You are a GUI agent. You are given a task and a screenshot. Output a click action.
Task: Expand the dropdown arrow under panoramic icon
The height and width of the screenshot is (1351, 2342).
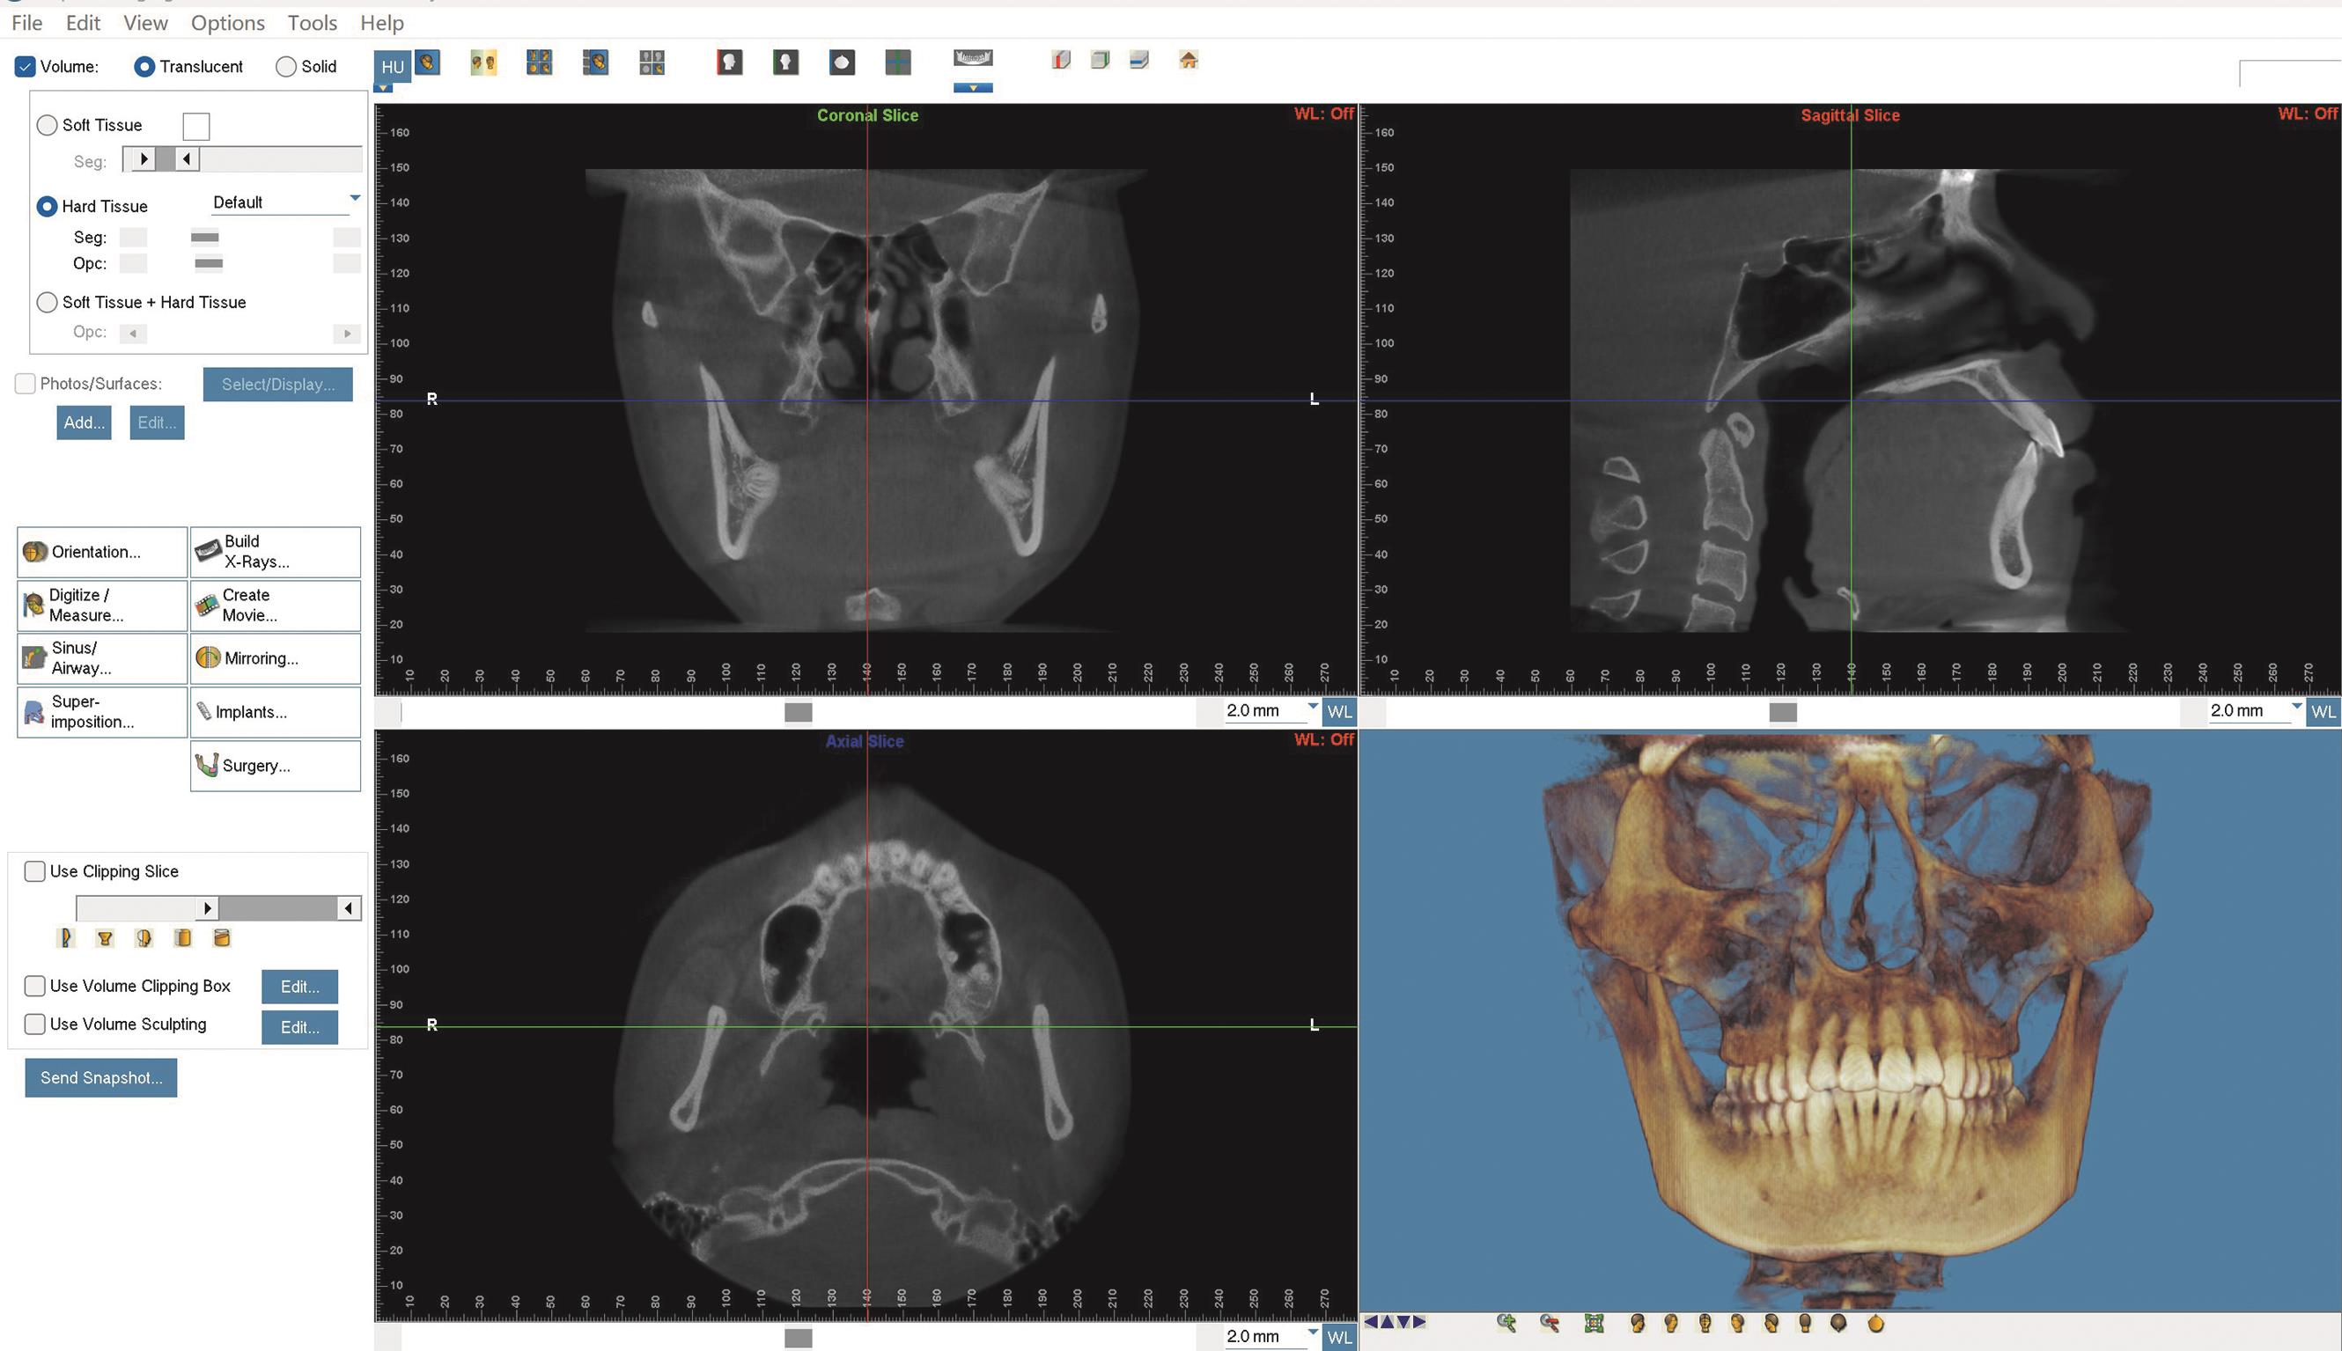click(x=972, y=88)
